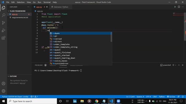Choose 'render_template' suggestion
The height and width of the screenshot is (104, 186).
[81, 44]
